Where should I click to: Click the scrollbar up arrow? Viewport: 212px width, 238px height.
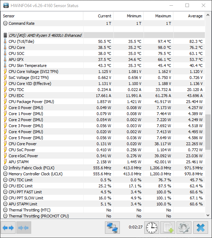pyautogui.click(x=208, y=15)
